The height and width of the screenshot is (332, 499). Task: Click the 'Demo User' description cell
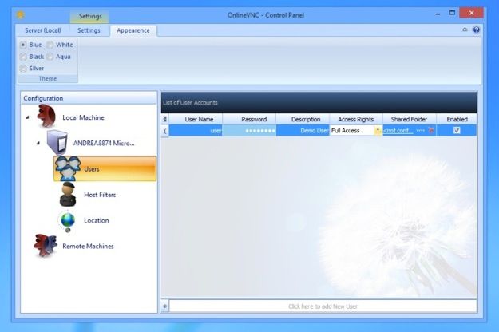tap(303, 131)
